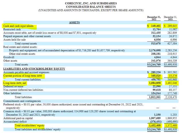Click the 'Total current liabilities' label

(28, 80)
